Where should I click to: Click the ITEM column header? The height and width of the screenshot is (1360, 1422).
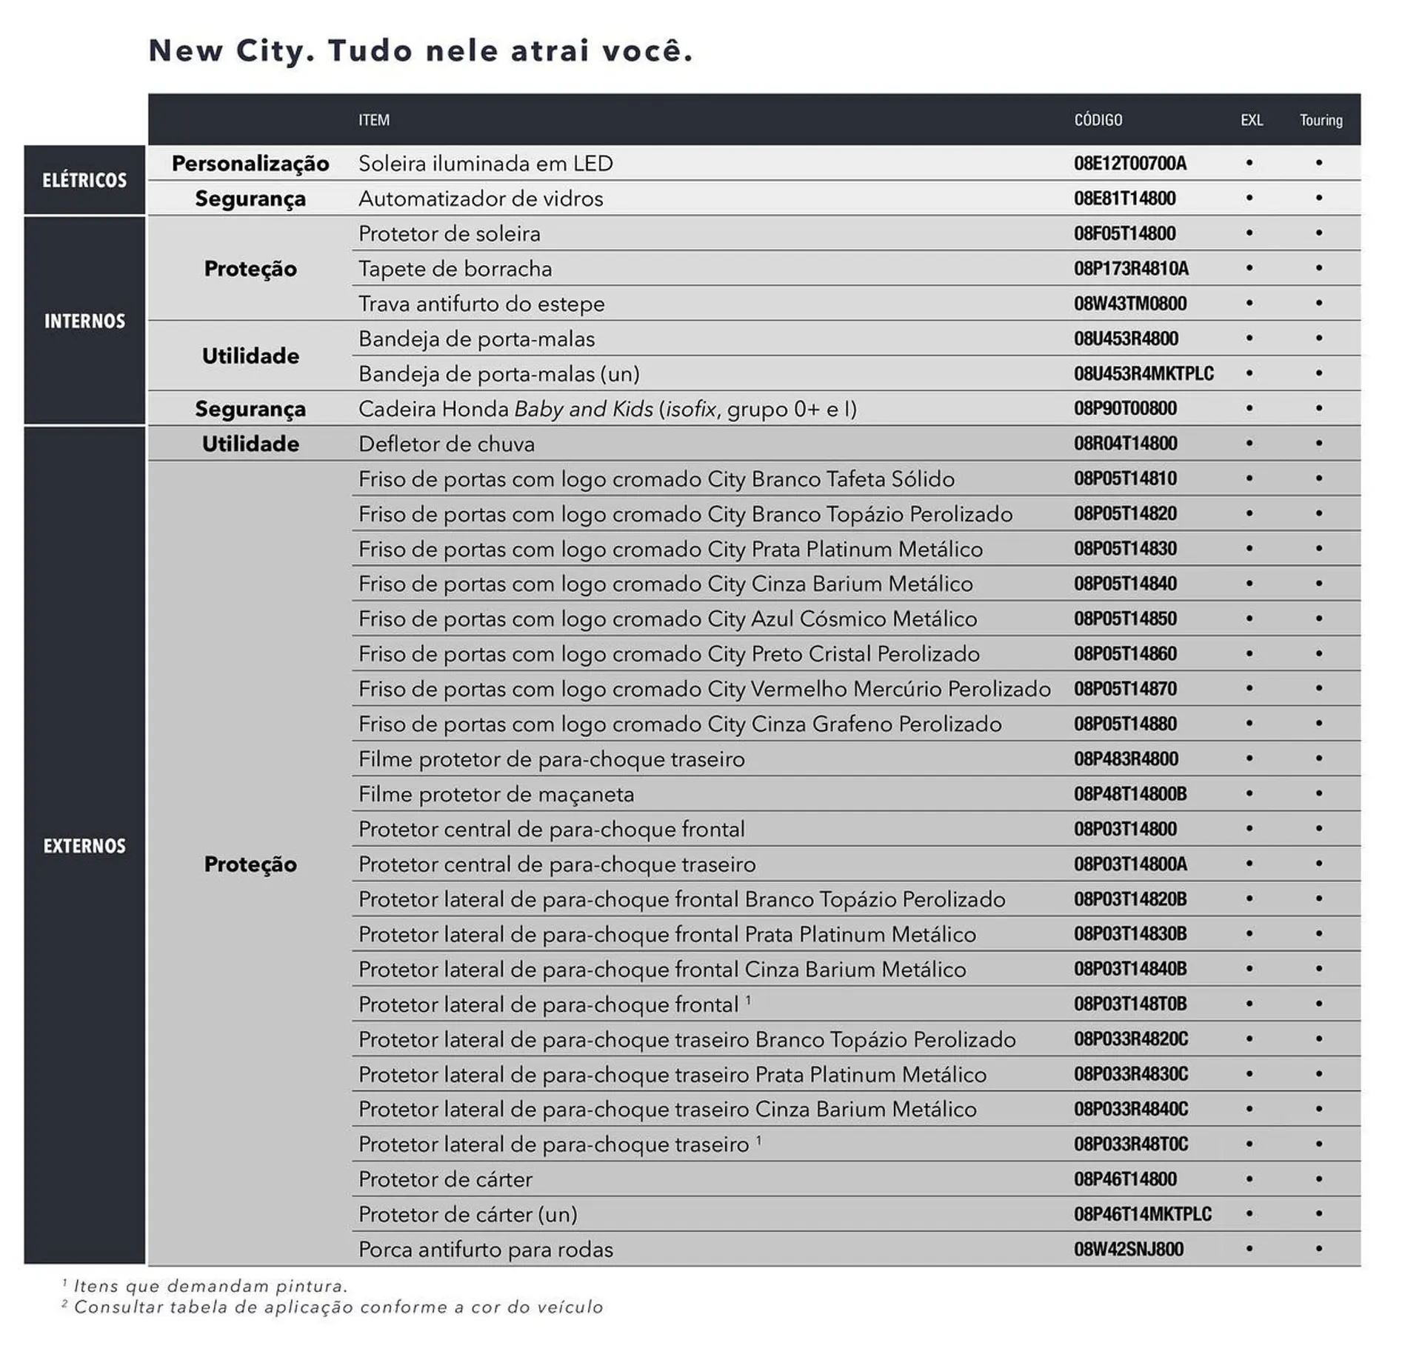374,120
